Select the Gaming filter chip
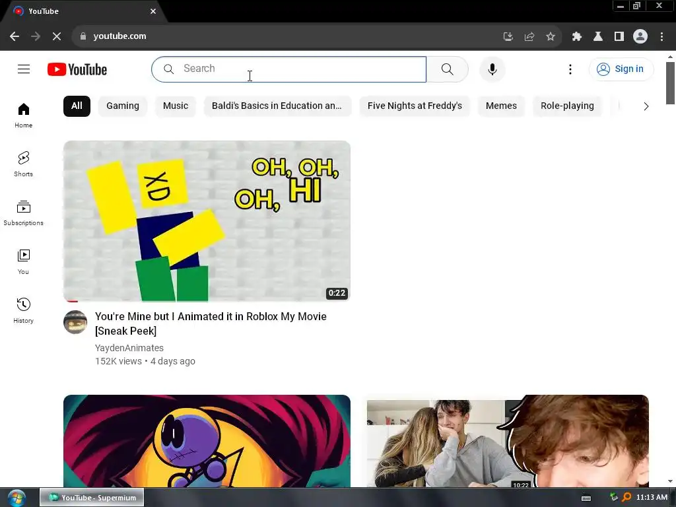 coord(123,106)
